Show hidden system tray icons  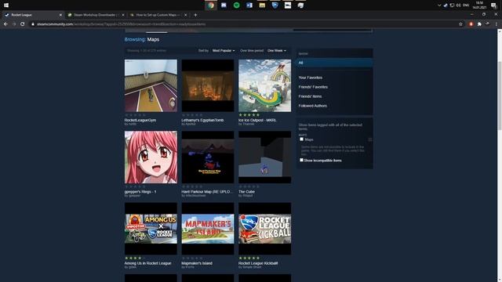coord(439,5)
